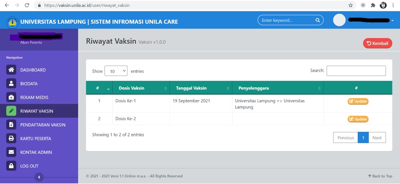The height and width of the screenshot is (184, 400).
Task: Sort table by Tanggal Vaksin column
Action: [x=201, y=88]
